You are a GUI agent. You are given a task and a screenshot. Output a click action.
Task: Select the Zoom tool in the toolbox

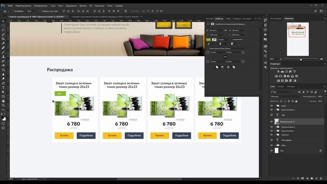[3, 105]
